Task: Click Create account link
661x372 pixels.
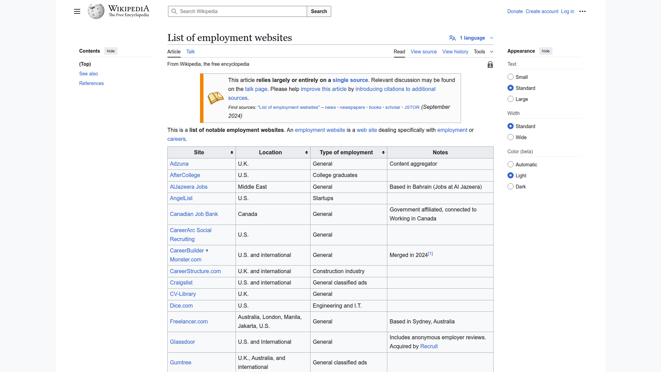Action: [x=542, y=11]
